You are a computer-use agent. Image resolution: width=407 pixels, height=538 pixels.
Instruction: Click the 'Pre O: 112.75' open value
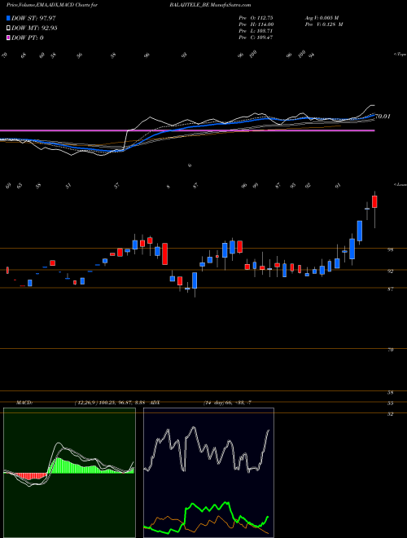(x=256, y=18)
